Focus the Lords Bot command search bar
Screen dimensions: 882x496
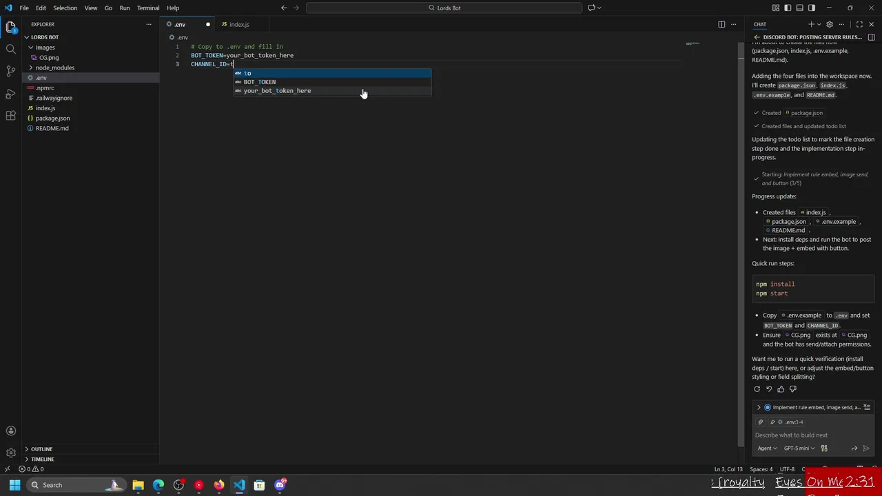444,8
